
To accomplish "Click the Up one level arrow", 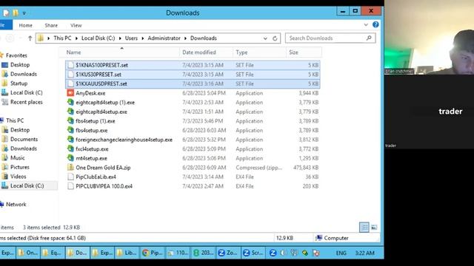I will click(x=30, y=38).
